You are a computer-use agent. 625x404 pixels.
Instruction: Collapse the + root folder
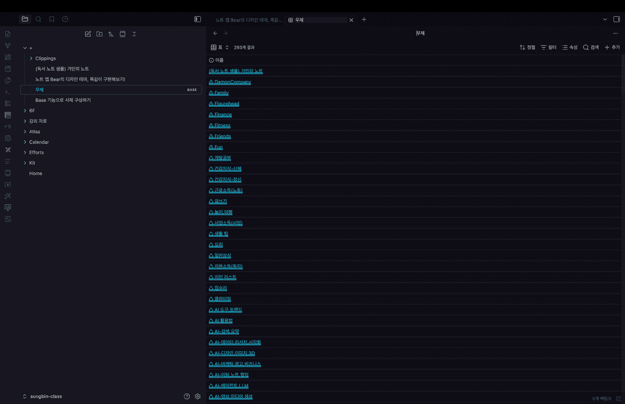coord(25,48)
